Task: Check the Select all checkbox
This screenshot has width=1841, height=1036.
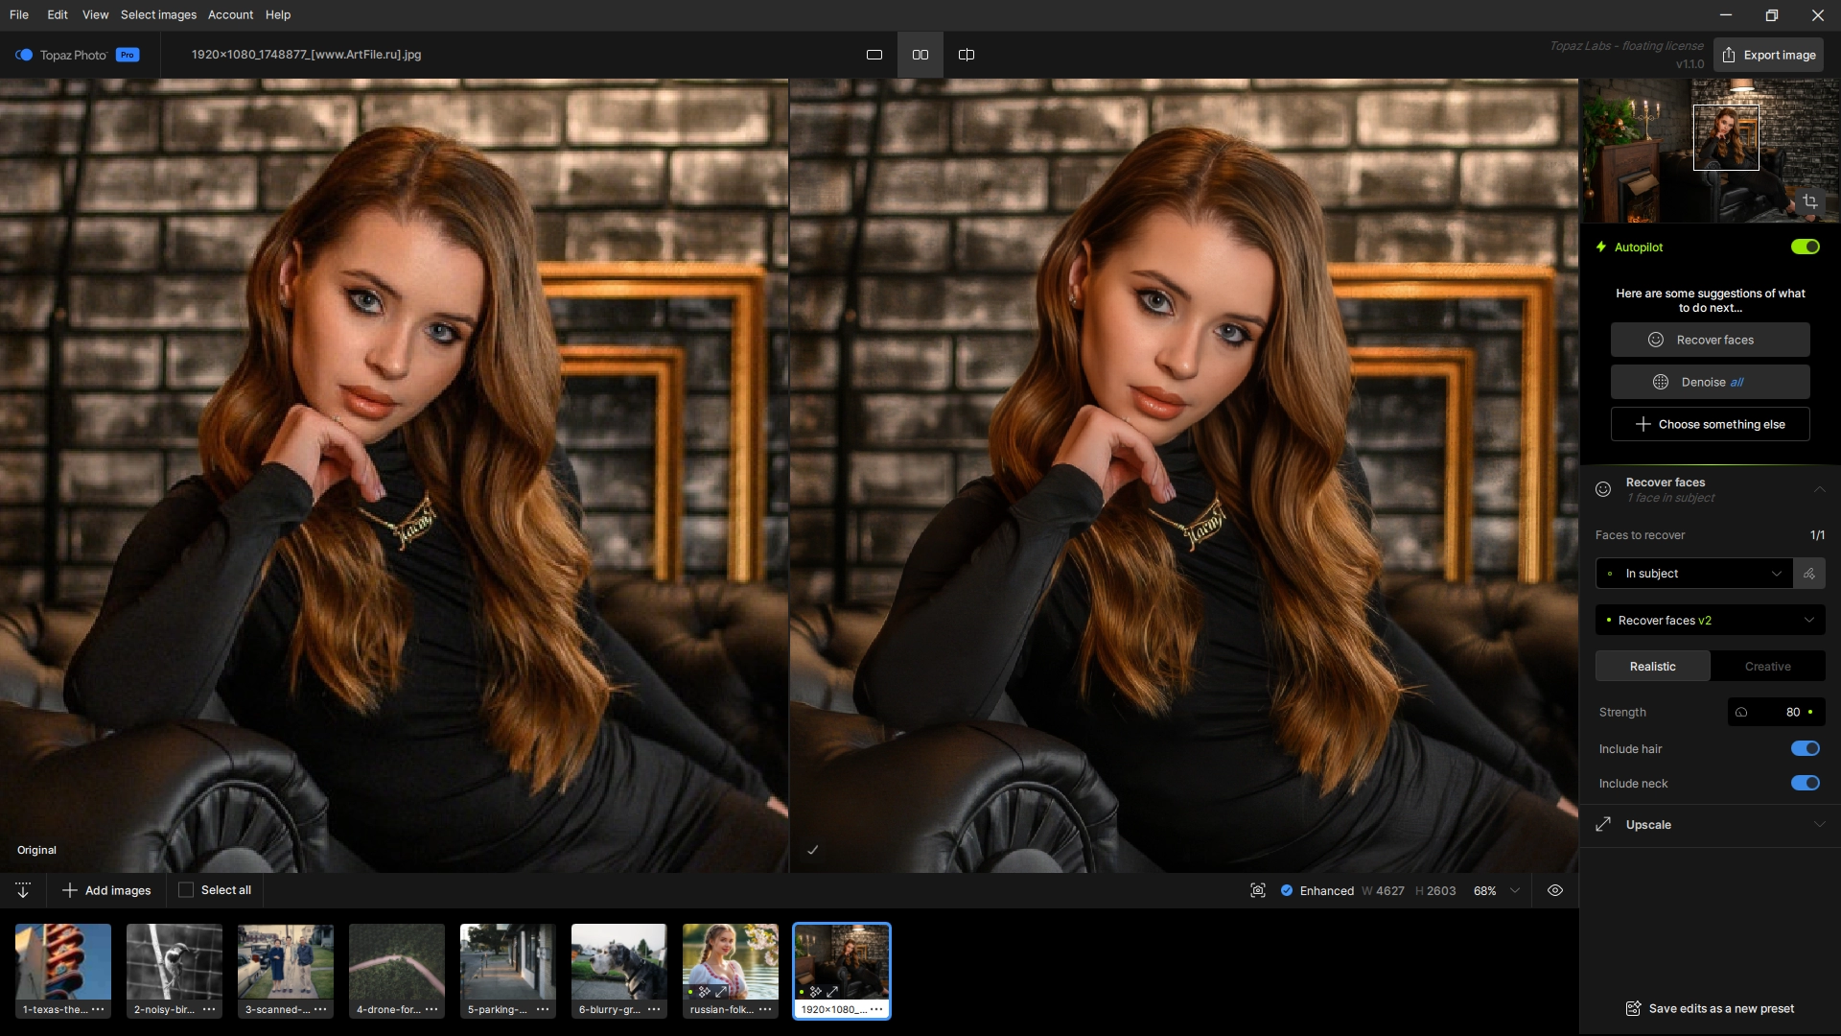Action: coord(186,890)
